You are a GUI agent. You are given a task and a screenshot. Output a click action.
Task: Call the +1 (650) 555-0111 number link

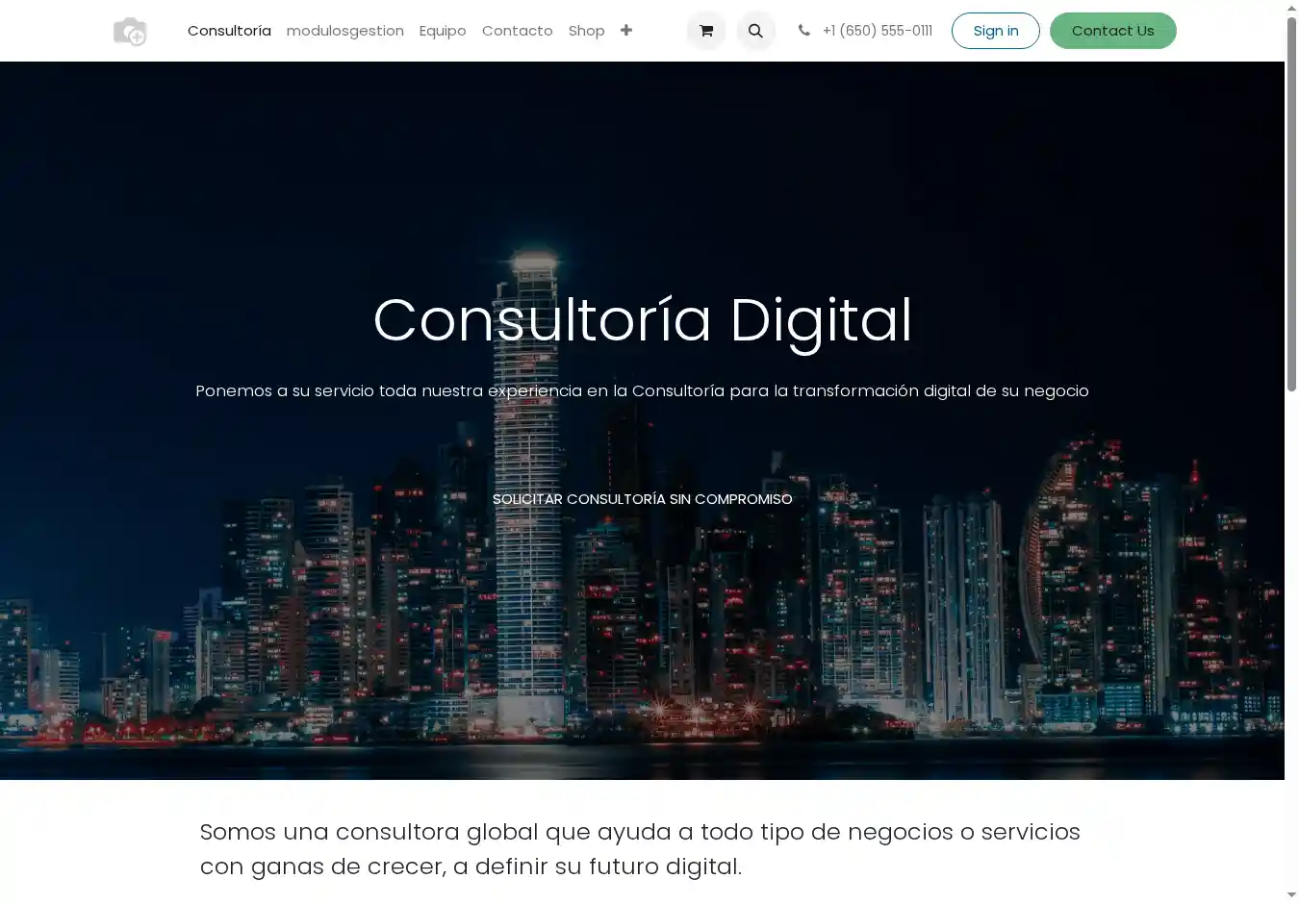pos(877,31)
